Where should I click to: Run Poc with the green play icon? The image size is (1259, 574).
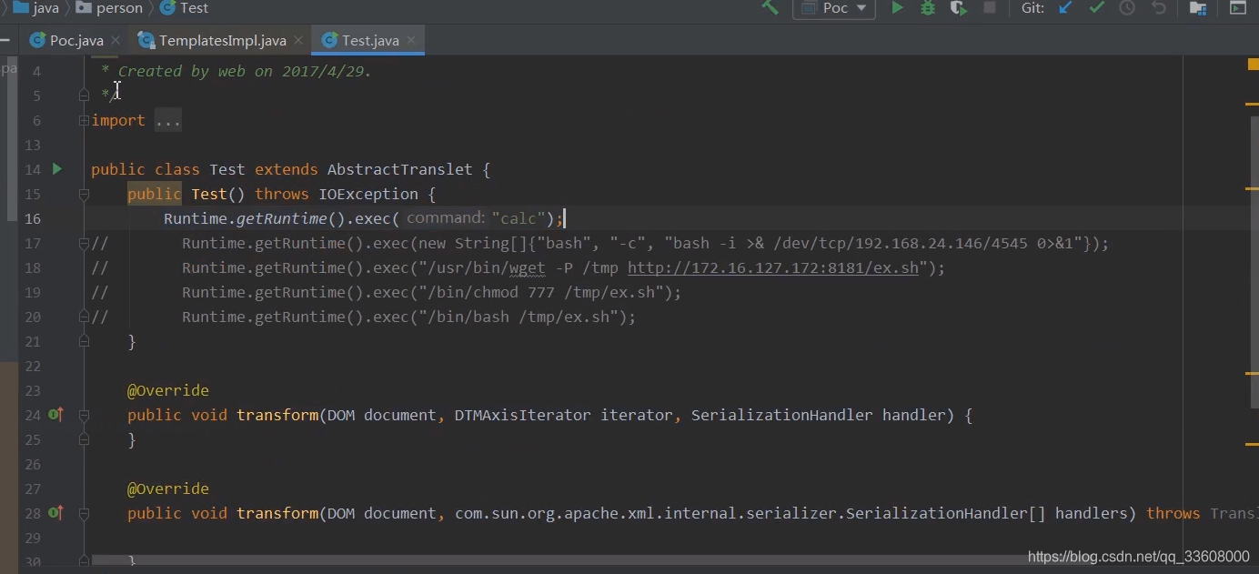897,8
